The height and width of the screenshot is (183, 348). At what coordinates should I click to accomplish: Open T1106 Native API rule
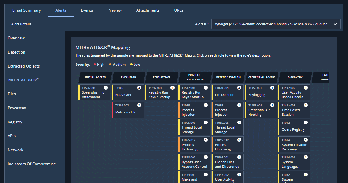click(x=128, y=92)
